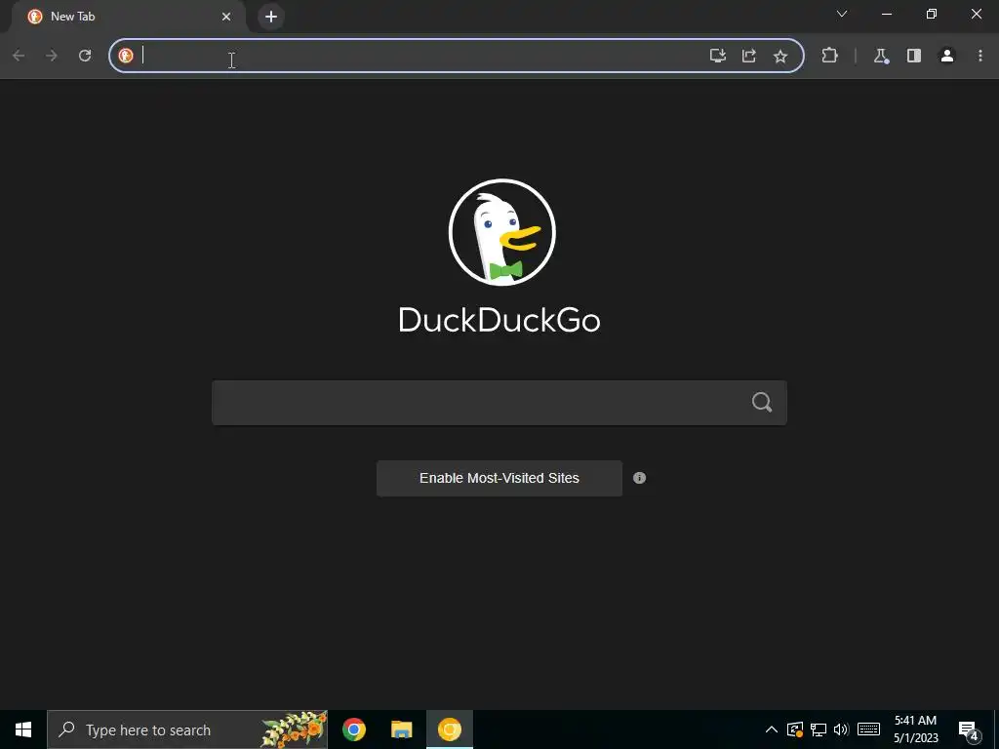Toggle the browser side panel
Screen dimensions: 999x749
[914, 56]
